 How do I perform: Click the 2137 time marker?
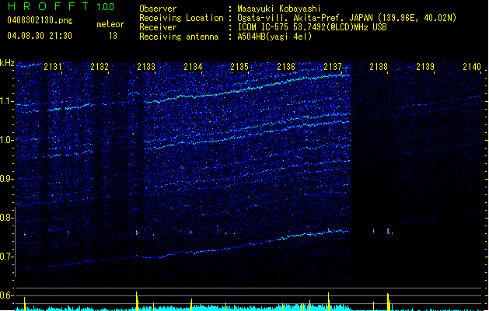[333, 67]
